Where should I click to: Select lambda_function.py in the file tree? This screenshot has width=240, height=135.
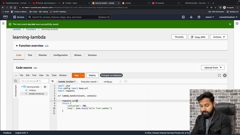pos(36,94)
